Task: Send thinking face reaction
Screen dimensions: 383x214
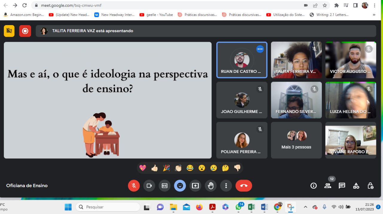Action: click(x=226, y=168)
